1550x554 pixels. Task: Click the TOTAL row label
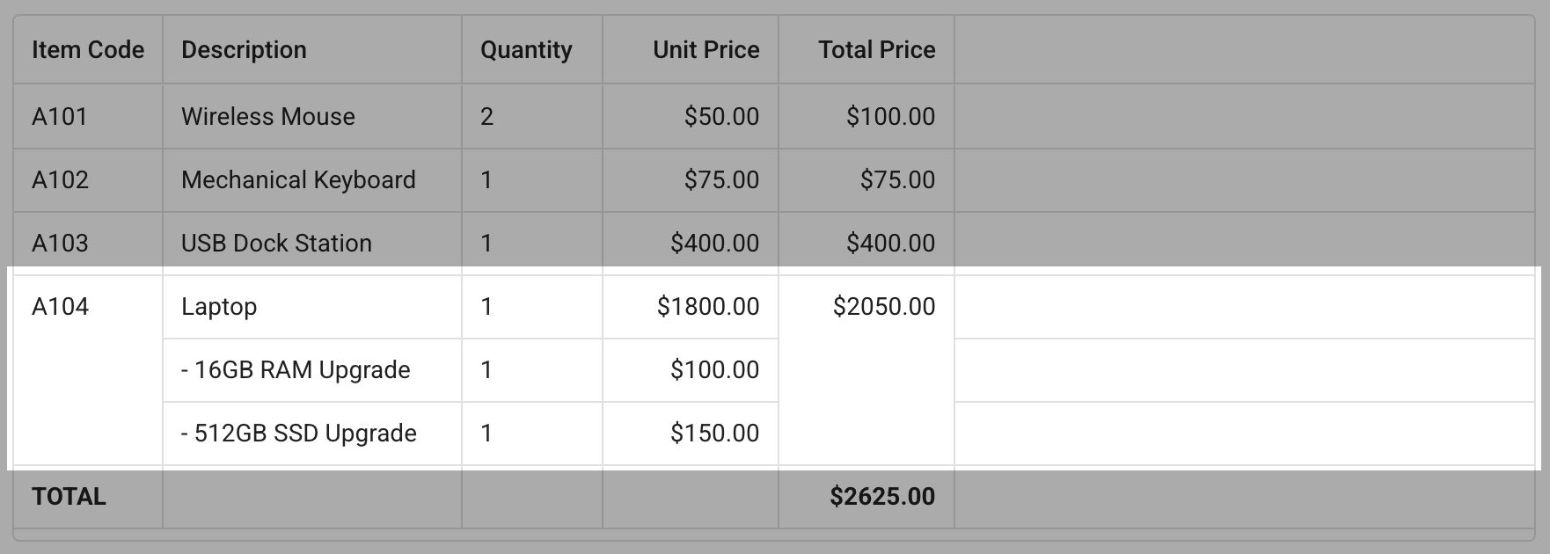click(x=69, y=497)
